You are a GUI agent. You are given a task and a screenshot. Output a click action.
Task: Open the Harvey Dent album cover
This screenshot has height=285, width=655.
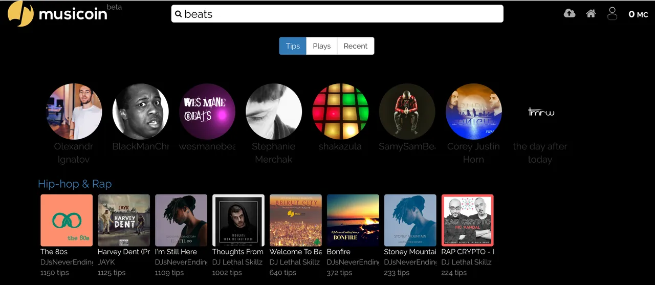pos(124,221)
